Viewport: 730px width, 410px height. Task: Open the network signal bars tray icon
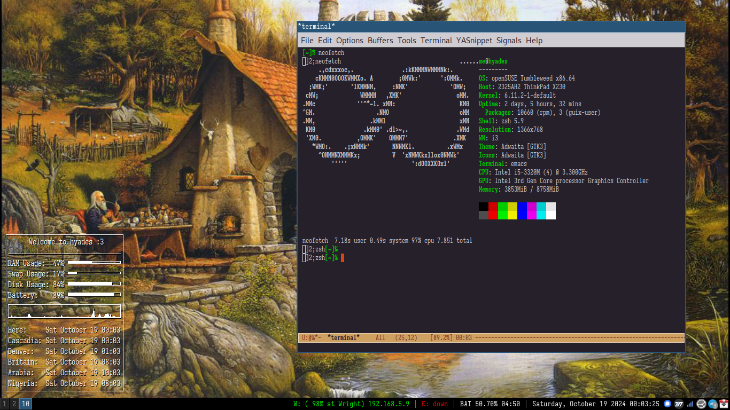tap(690, 404)
